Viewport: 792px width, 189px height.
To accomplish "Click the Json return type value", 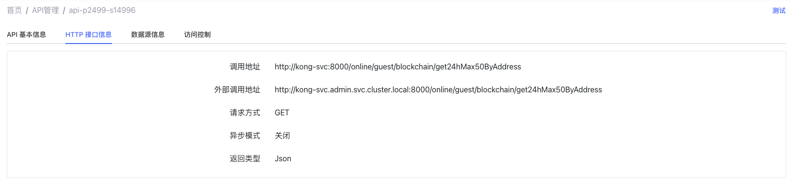I will click(283, 158).
